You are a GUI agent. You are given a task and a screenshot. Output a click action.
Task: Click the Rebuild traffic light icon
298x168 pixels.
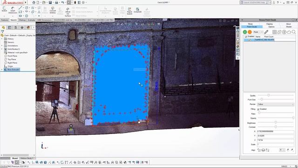75,2
